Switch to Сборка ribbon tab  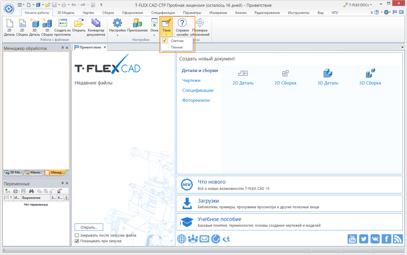108,13
